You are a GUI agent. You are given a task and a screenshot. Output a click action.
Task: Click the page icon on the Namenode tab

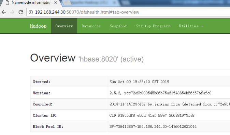[x=7, y=3]
